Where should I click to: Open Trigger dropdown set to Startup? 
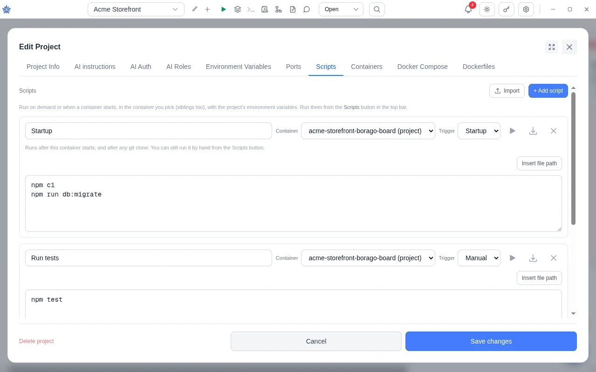(x=479, y=131)
